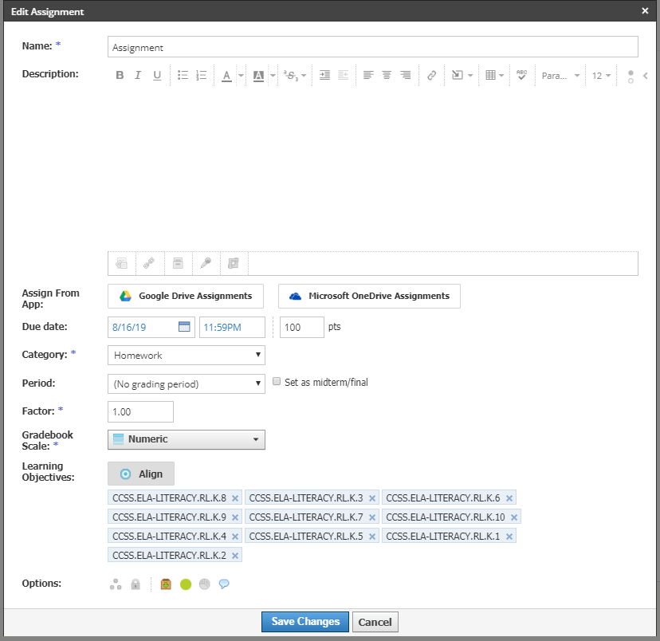660x641 pixels.
Task: Insert a hyperlink using link icon
Action: coord(431,76)
